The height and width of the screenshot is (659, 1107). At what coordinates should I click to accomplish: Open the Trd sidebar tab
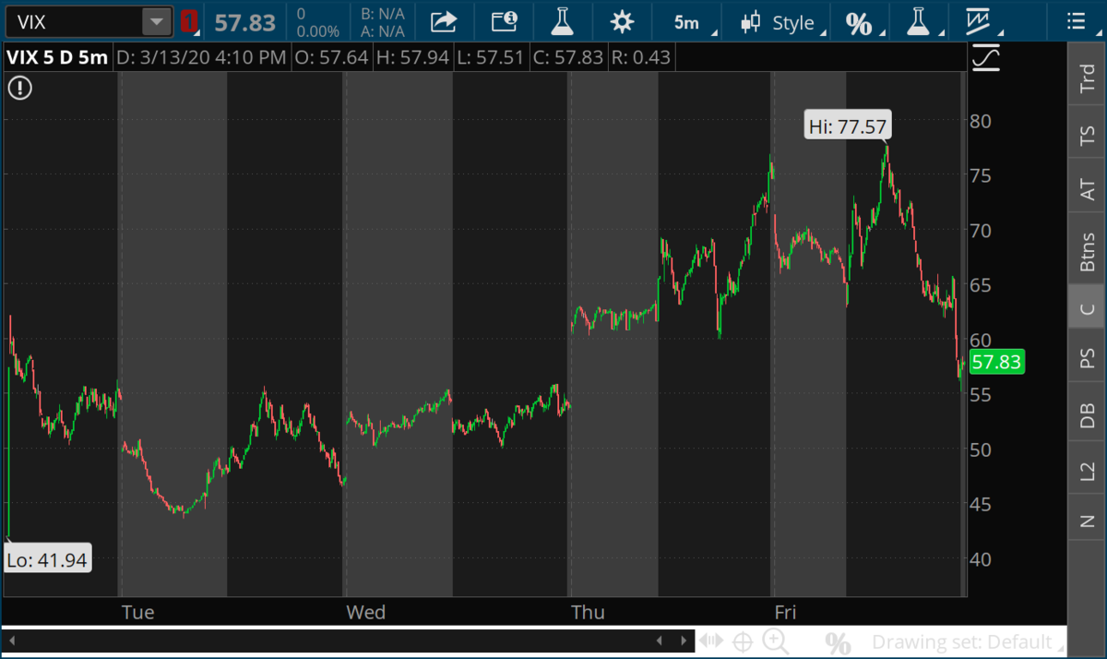point(1087,79)
